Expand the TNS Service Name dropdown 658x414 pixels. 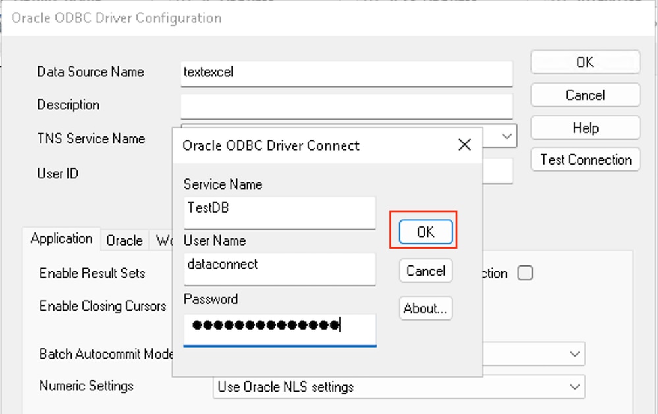(x=507, y=136)
